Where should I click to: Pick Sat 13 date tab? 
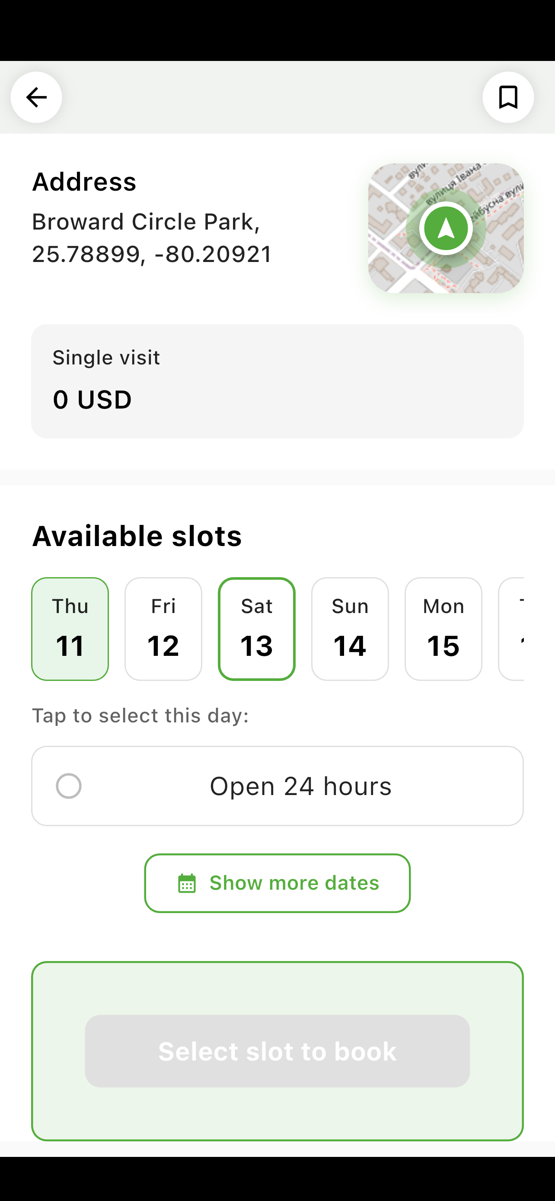pos(257,629)
